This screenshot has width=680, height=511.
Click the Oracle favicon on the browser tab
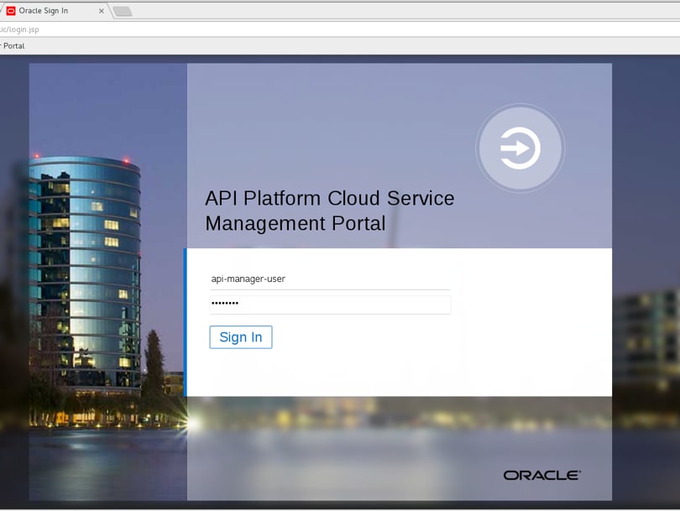10,11
